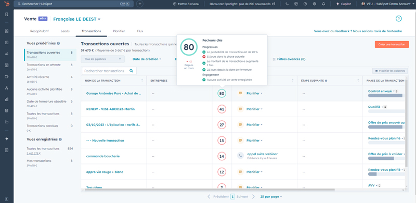Switch to the Planifier tab

[119, 31]
